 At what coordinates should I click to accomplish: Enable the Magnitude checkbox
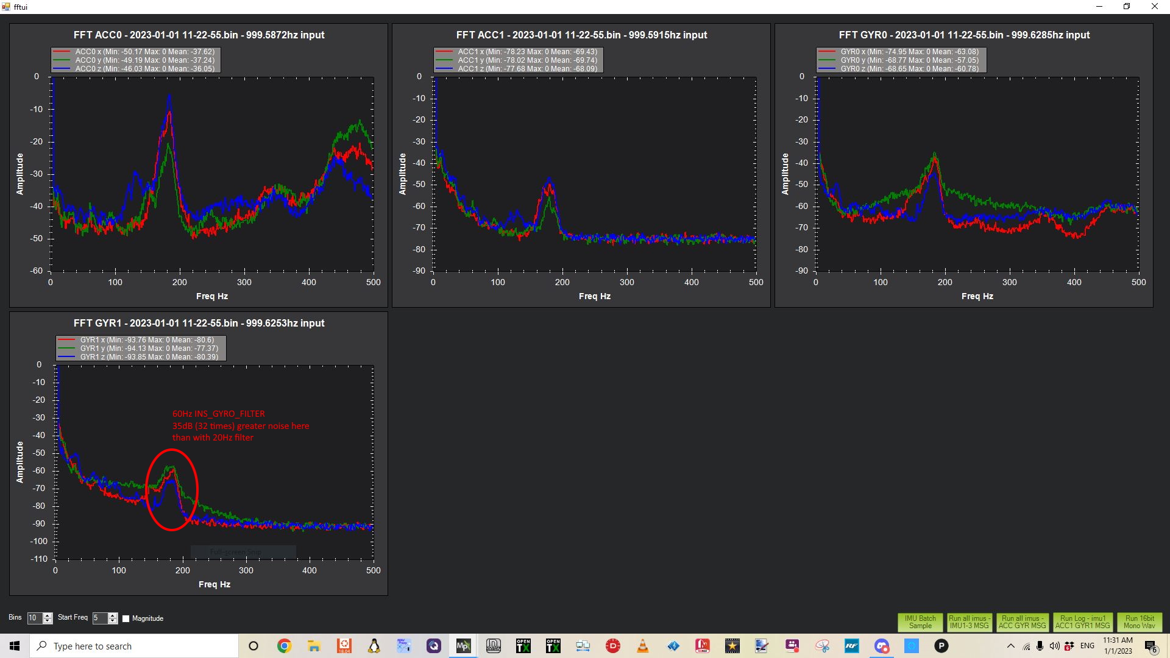click(x=126, y=618)
